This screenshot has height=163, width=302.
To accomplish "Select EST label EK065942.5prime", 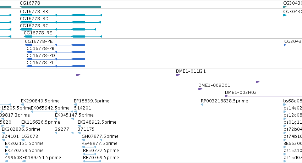I will (x=50, y=108).
